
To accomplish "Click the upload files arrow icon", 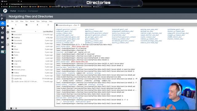I will pos(37,25).
